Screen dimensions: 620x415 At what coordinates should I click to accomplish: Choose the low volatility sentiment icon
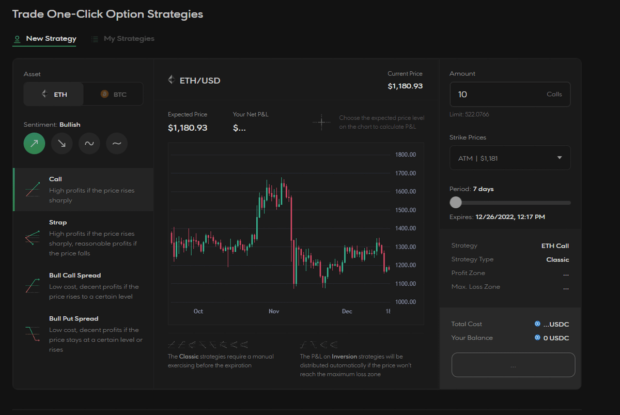click(117, 144)
